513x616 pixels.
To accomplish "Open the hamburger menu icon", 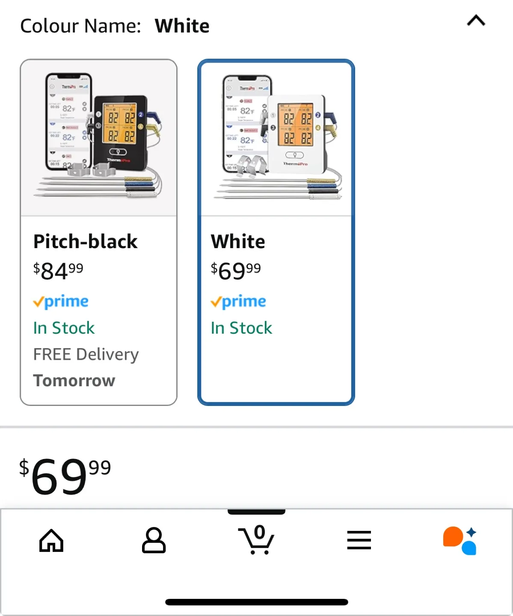I will click(359, 541).
